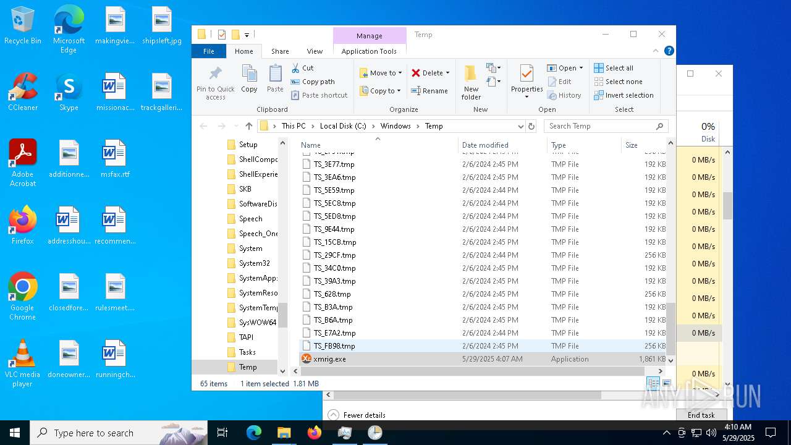Click the Pin to Quick access icon
Screen dimensions: 791x445
click(215, 82)
